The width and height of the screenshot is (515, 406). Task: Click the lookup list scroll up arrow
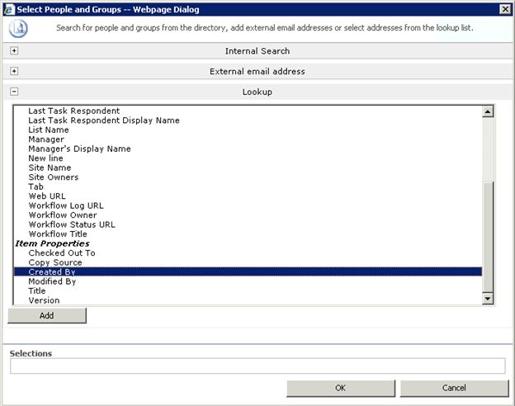click(488, 111)
